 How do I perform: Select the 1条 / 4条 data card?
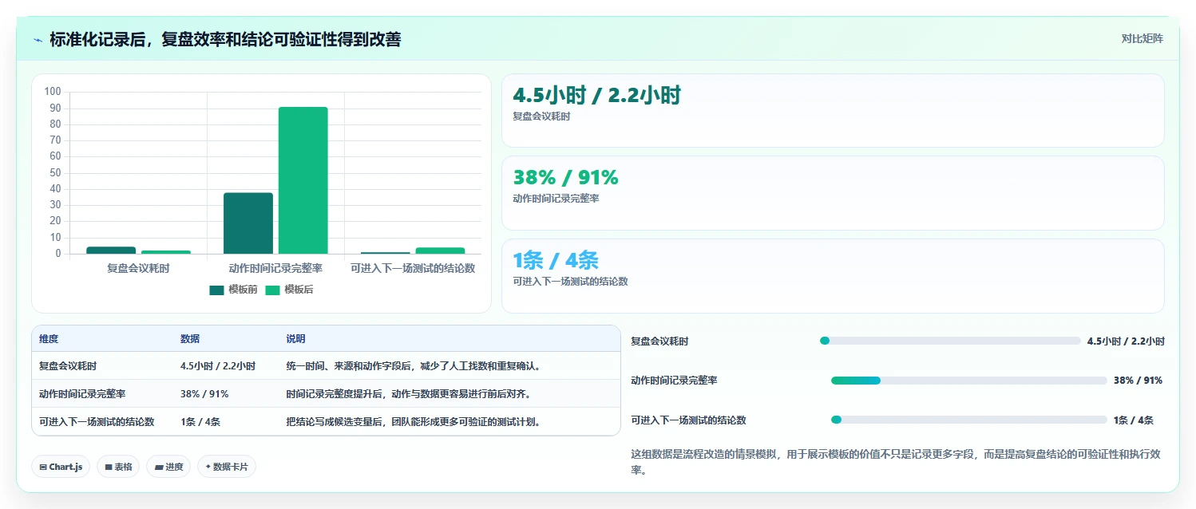(x=833, y=276)
